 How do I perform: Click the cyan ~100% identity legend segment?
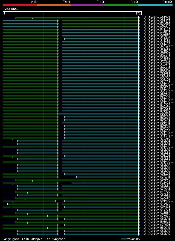point(155,5)
